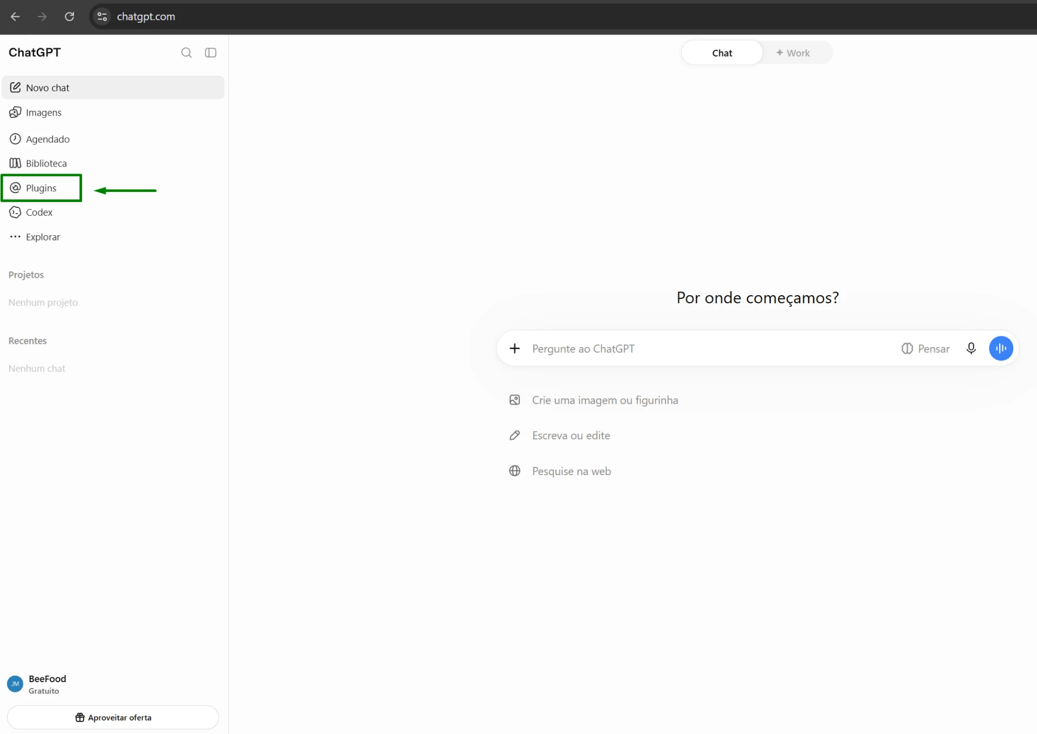
Task: Click the Projetos section header
Action: [x=26, y=275]
